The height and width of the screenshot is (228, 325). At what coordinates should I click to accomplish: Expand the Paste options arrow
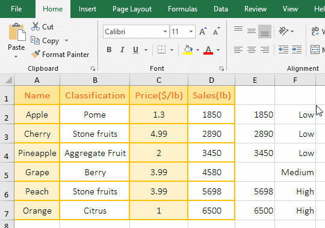(x=16, y=56)
